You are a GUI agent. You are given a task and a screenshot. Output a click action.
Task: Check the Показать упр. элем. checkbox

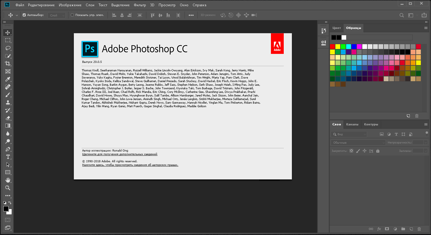tap(72, 15)
